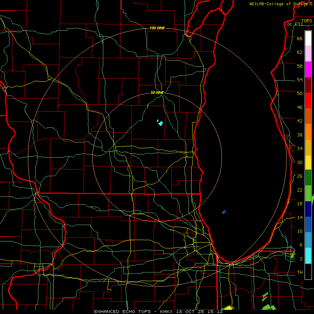Select the bright red swatch between 46 and 50
Image resolution: width=314 pixels, height=314 pixels.
[x=308, y=100]
